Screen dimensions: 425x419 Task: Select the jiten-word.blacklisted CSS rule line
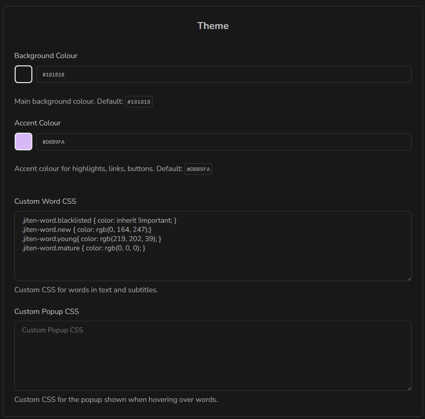tap(100, 220)
